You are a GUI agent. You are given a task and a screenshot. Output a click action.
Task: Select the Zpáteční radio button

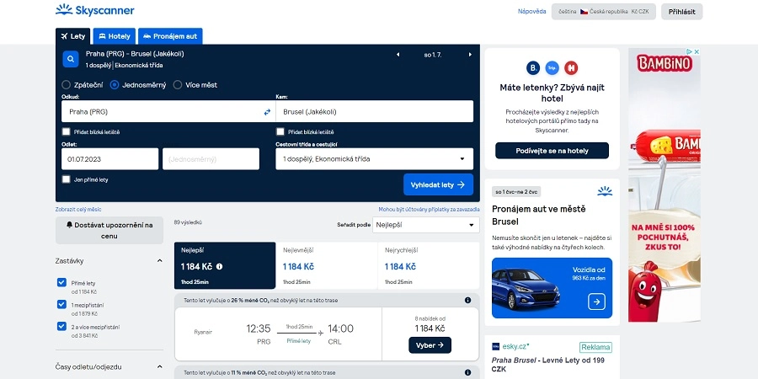(x=67, y=85)
